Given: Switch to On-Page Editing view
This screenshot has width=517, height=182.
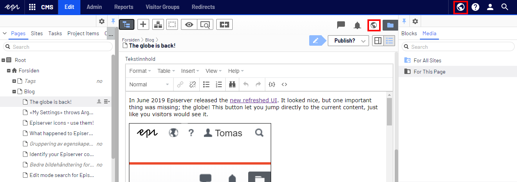Looking at the screenshot, I should [378, 40].
